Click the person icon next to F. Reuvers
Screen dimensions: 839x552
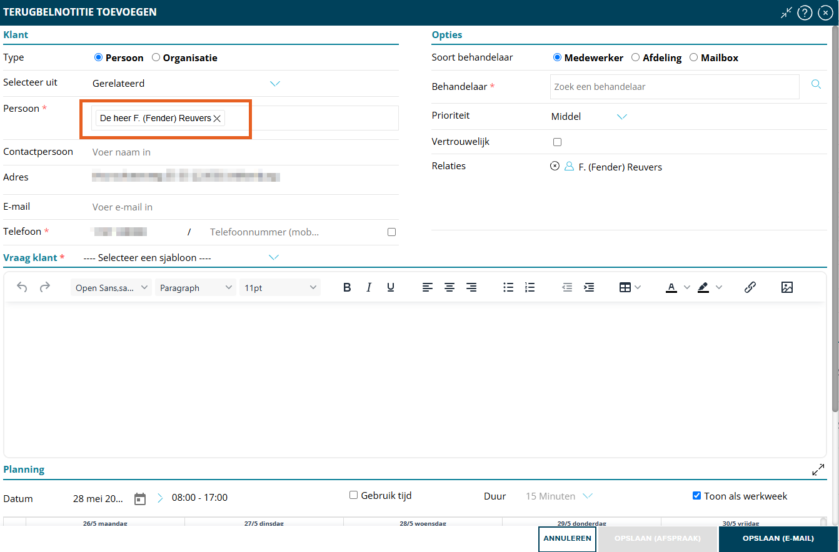pos(569,166)
